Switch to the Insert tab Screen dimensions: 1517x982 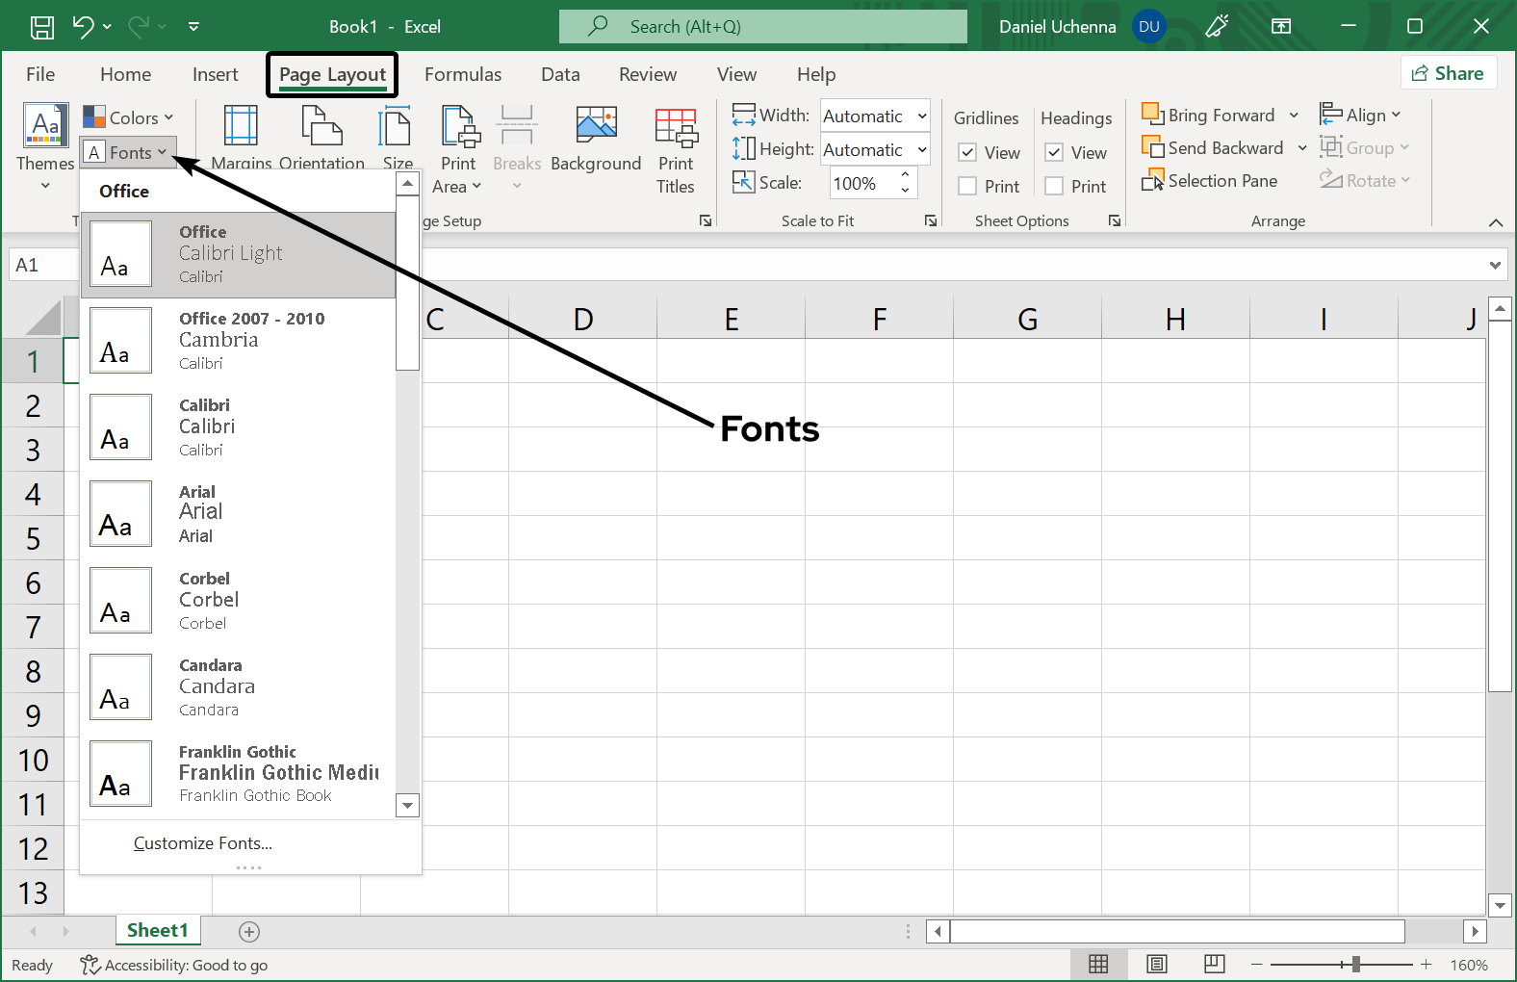coord(215,74)
